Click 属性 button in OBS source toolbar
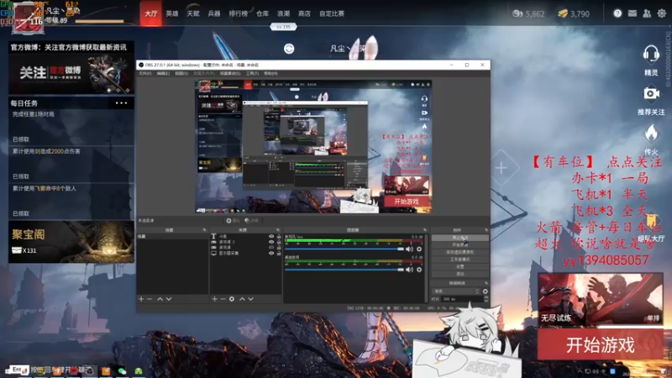672x378 pixels. click(233, 221)
